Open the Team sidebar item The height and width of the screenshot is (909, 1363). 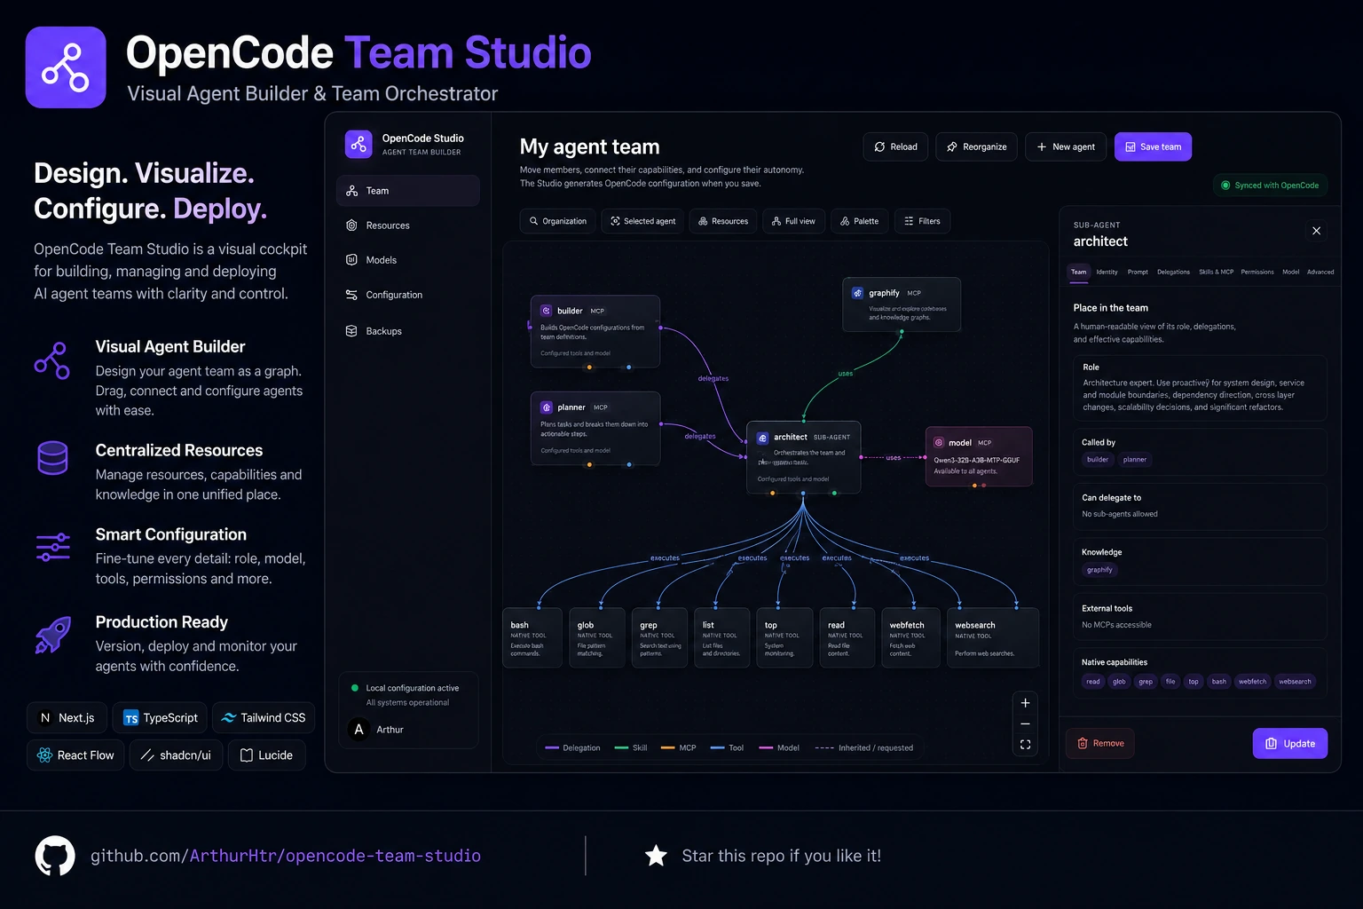[408, 191]
